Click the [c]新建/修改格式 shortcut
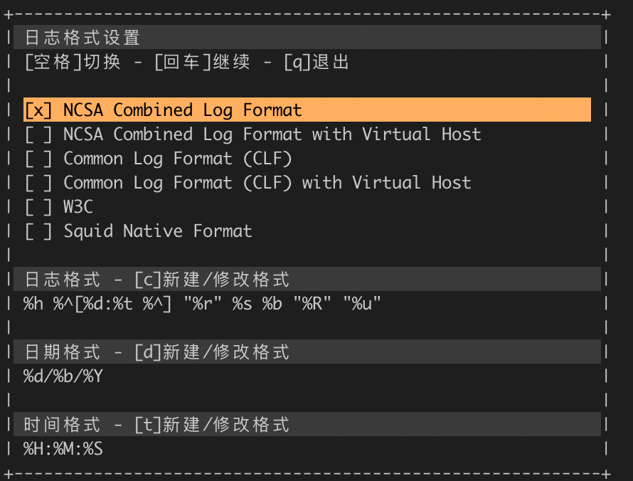 click(x=212, y=279)
